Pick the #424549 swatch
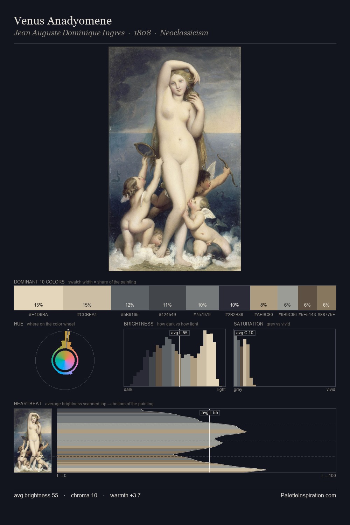This screenshot has width=350, height=525. point(167,298)
